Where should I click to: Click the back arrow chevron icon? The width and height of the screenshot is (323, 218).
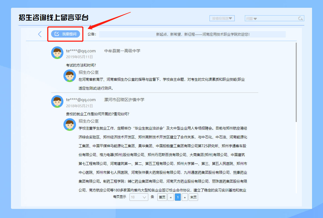(40, 34)
